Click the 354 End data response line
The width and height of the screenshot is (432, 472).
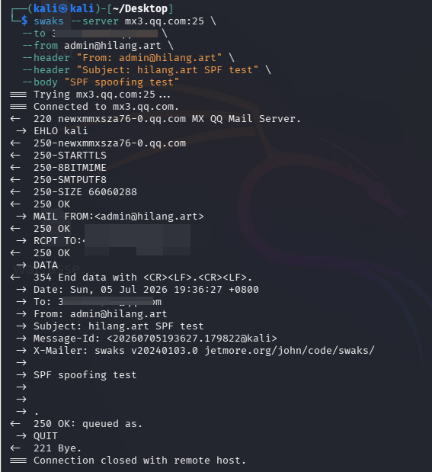tap(142, 278)
